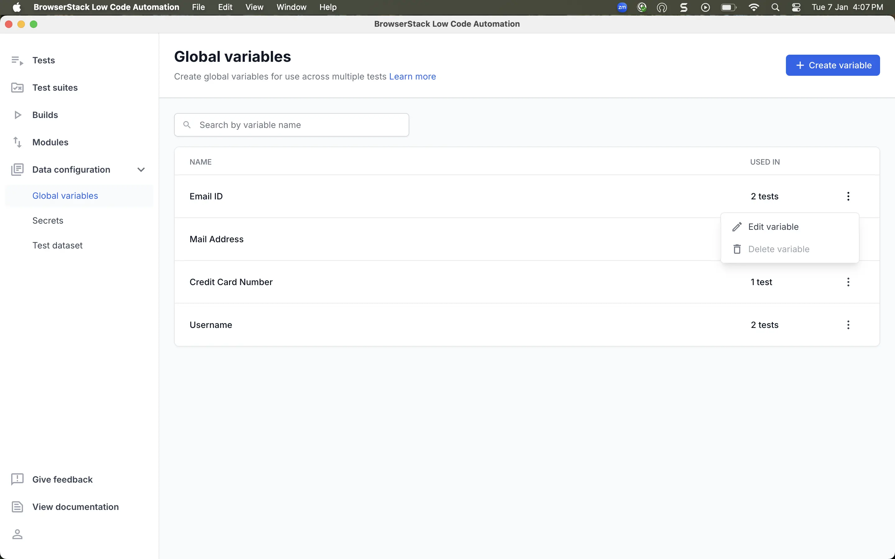Viewport: 895px width, 559px height.
Task: Open Test suites folder icon
Action: 17,88
